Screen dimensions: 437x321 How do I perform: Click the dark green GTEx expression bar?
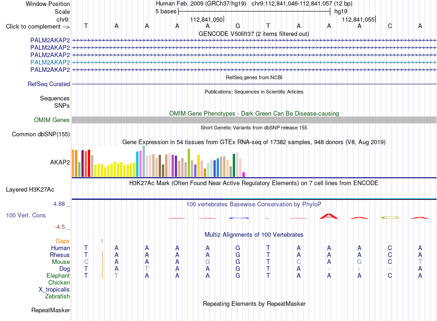pyautogui.click(x=234, y=165)
